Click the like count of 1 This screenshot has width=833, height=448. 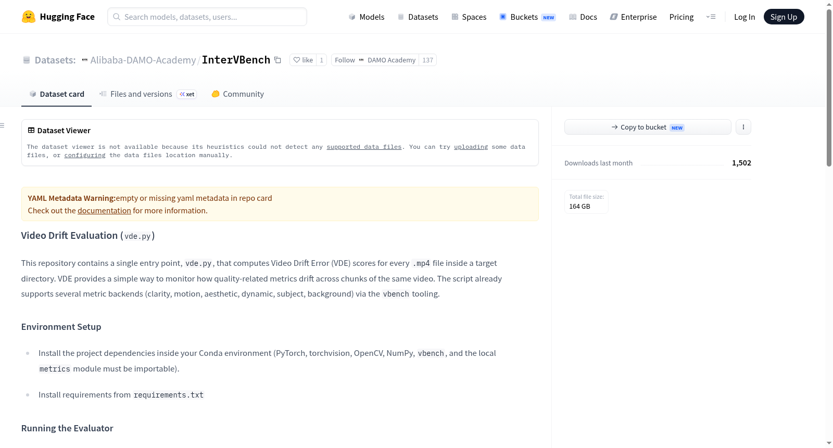pyautogui.click(x=322, y=60)
